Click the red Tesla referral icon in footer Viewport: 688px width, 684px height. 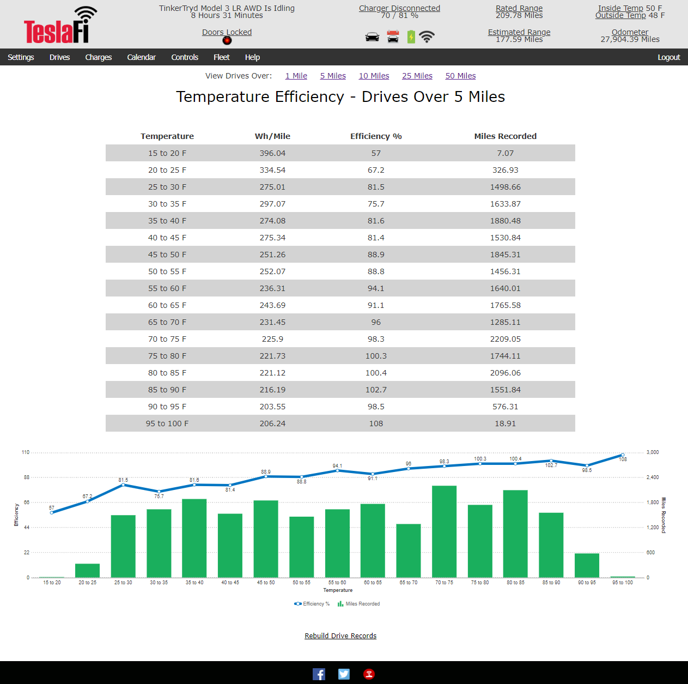click(x=369, y=674)
